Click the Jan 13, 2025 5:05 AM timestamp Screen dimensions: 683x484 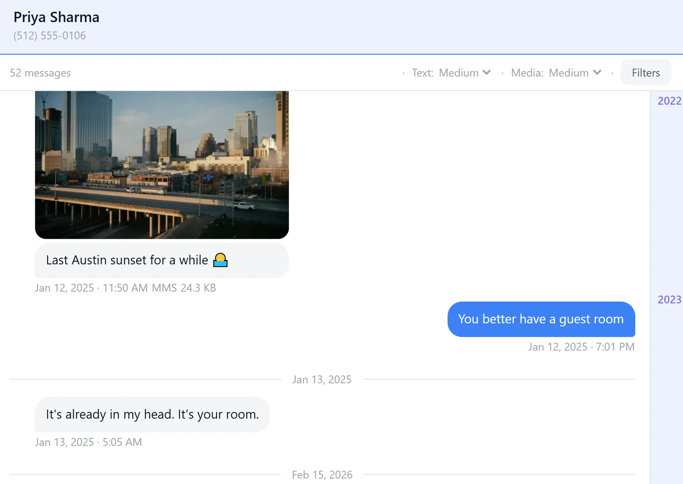tap(88, 442)
